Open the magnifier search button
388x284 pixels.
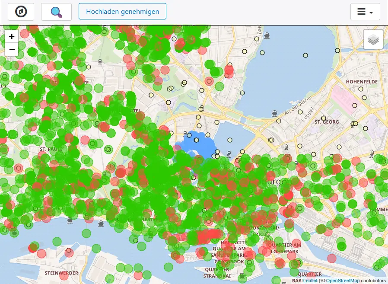(57, 12)
